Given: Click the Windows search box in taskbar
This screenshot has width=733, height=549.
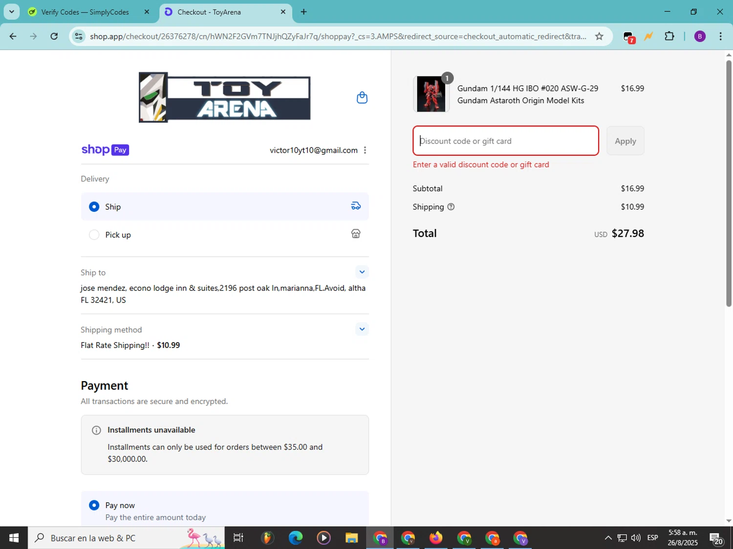Looking at the screenshot, I should click(x=126, y=538).
